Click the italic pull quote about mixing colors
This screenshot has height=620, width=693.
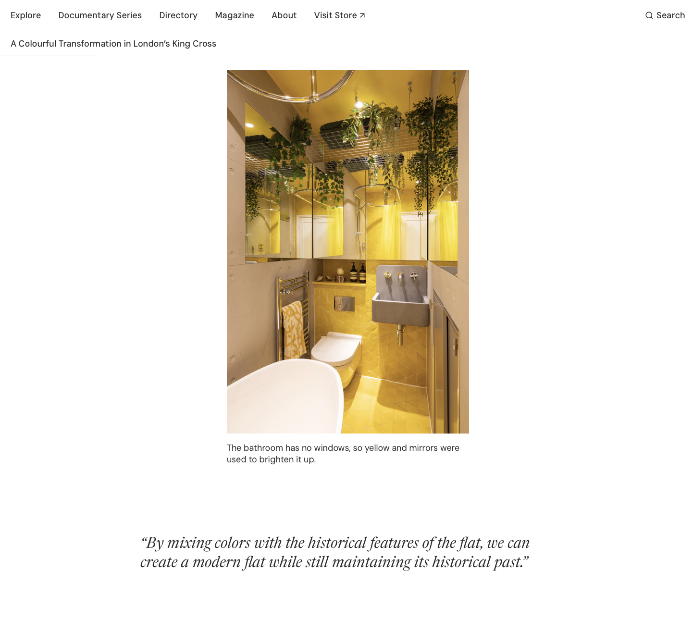[x=335, y=553]
